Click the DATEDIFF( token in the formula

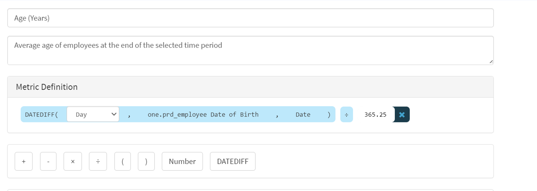coord(41,114)
